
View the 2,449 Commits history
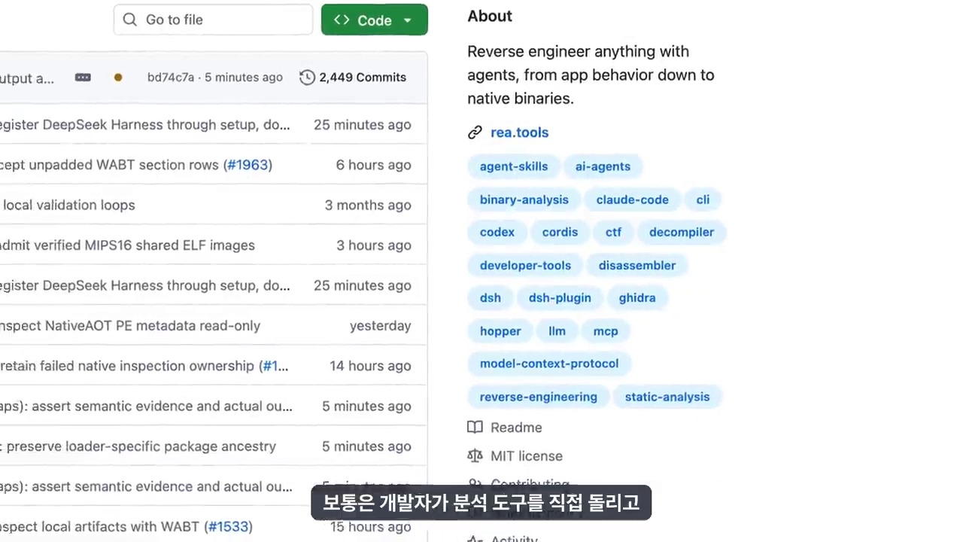point(353,78)
